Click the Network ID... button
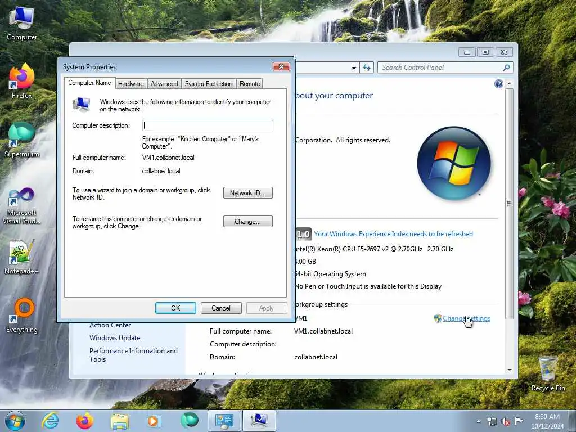576x432 pixels. [x=248, y=193]
